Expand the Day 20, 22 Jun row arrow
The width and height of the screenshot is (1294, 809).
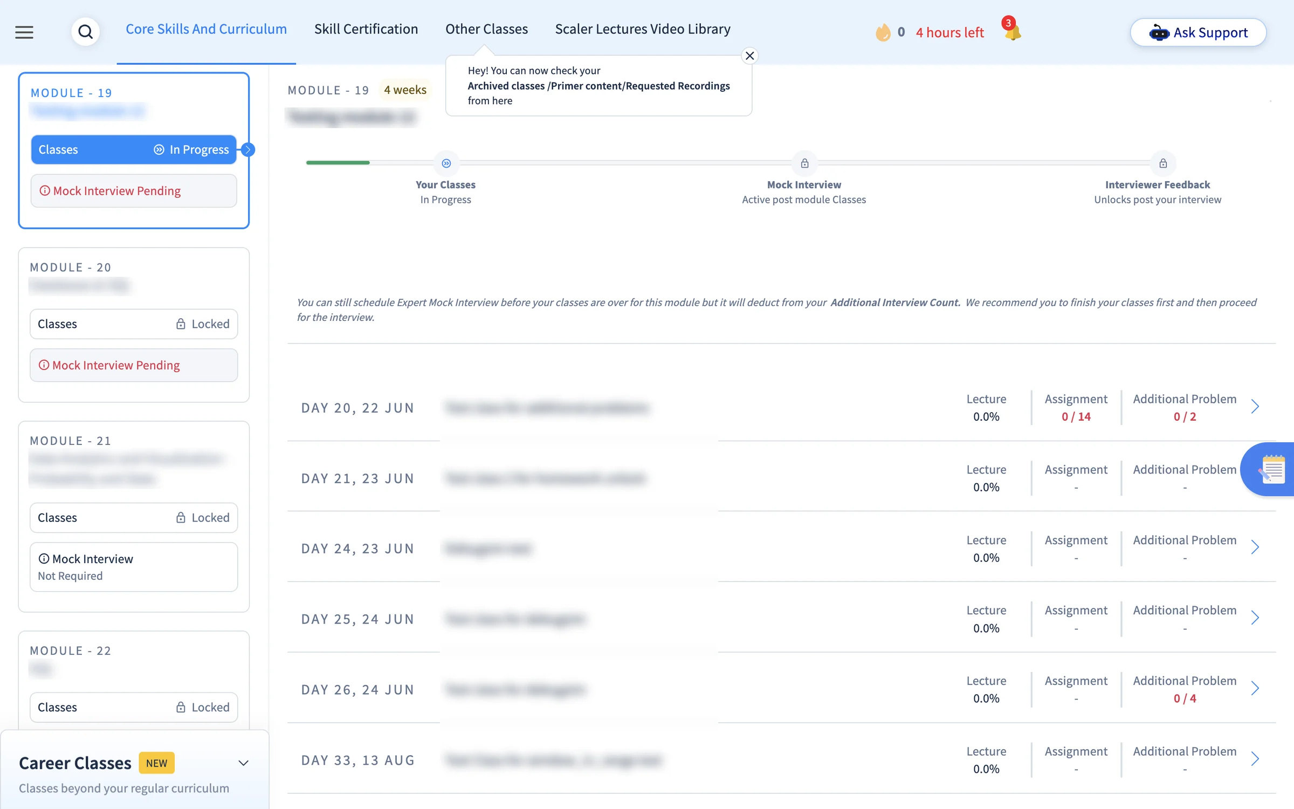[x=1255, y=407]
